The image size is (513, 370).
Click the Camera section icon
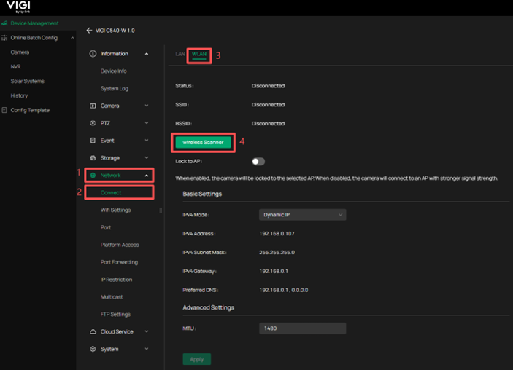point(93,106)
